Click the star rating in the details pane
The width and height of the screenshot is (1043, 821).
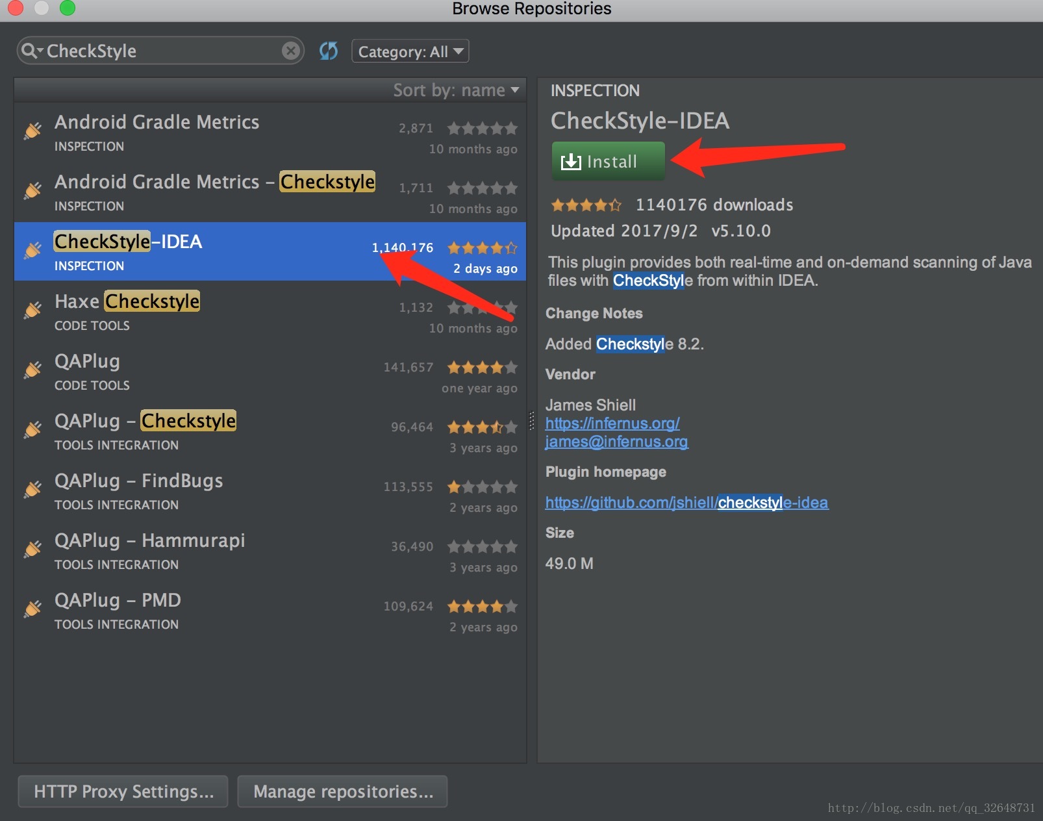pos(586,205)
